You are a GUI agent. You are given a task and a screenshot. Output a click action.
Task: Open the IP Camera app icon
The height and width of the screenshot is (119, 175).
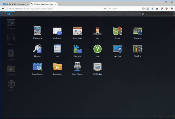pos(37,31)
